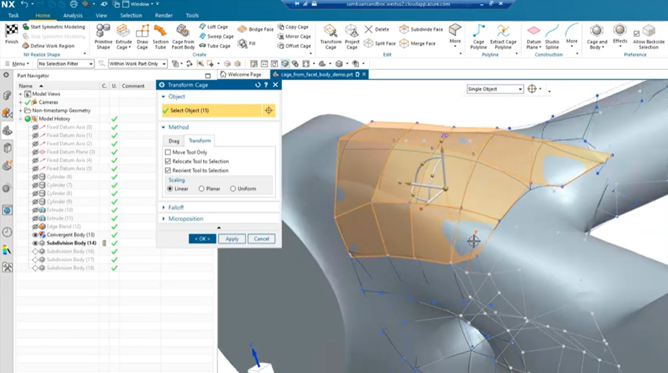Click the Studio Spline tool

552,36
